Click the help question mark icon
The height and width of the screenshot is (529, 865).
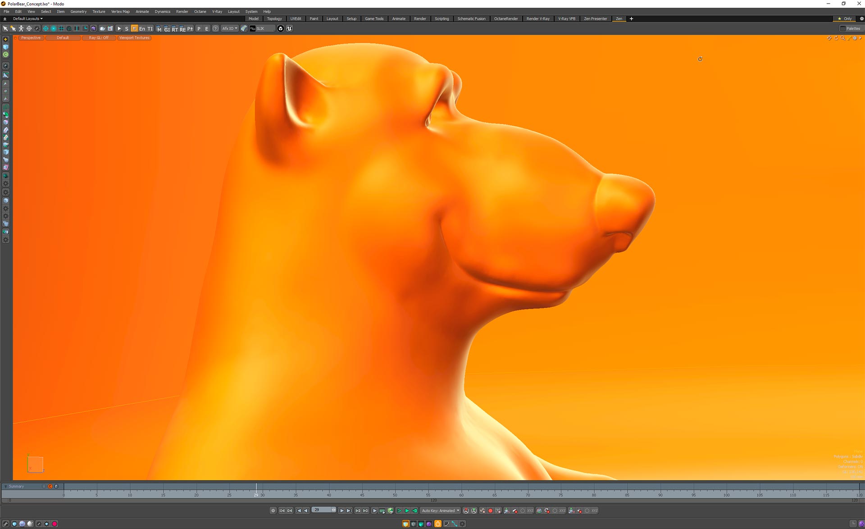(x=216, y=28)
